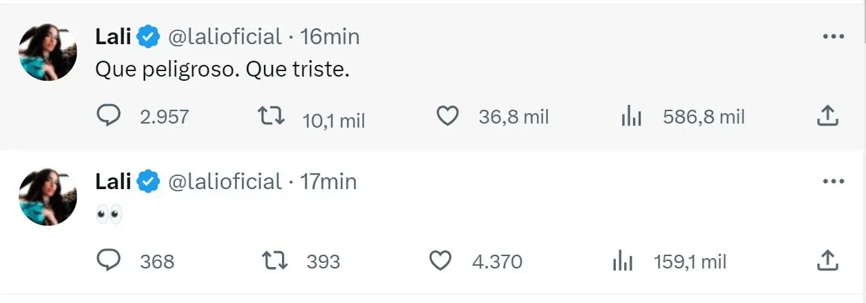Viewport: 866px width, 303px height.
Task: Reply to the eyes emoji tweet
Action: point(109,261)
